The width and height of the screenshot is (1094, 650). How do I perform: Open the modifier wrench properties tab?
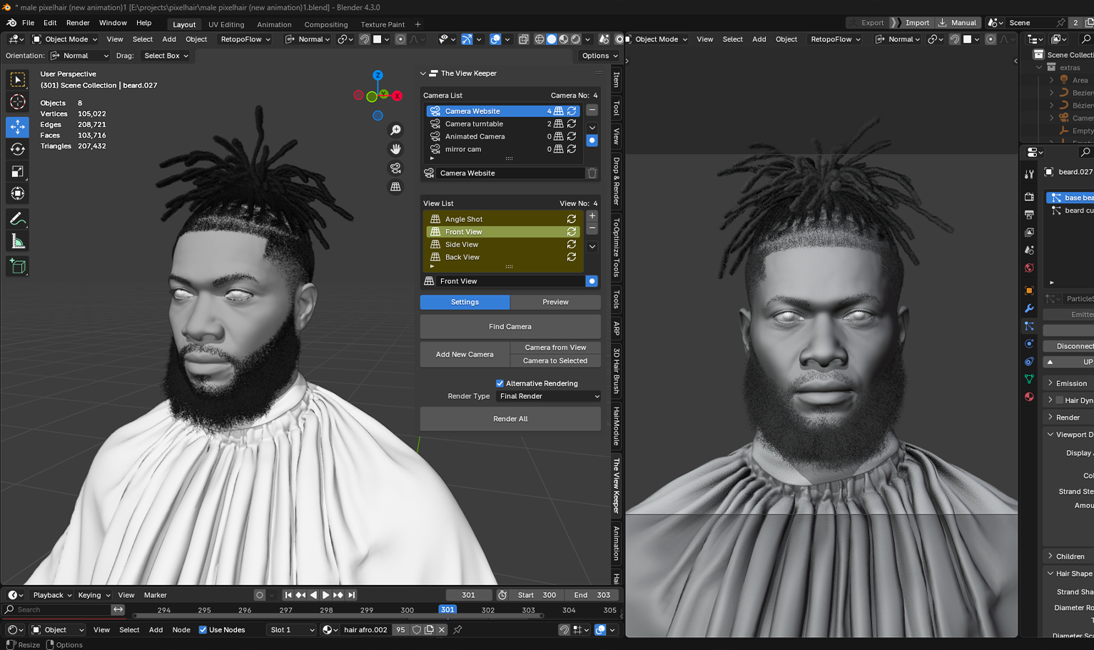[1029, 308]
